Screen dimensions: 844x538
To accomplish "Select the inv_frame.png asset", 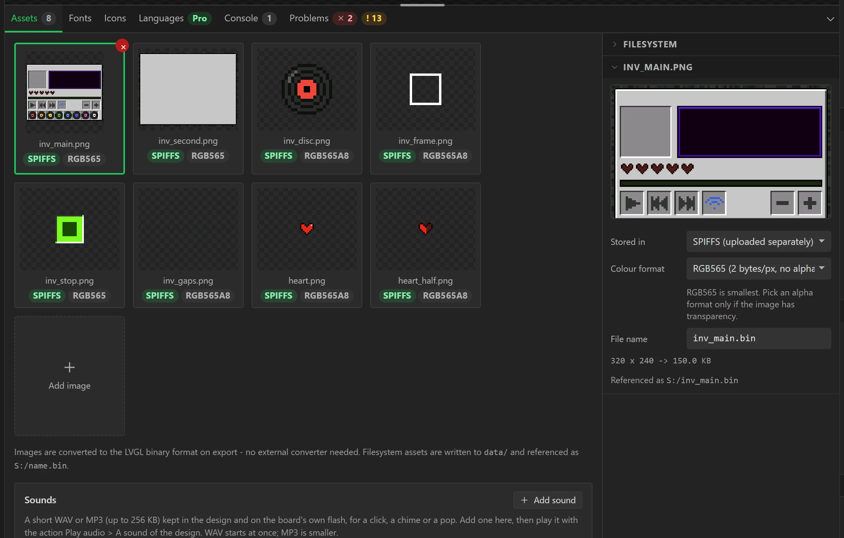I will (426, 109).
